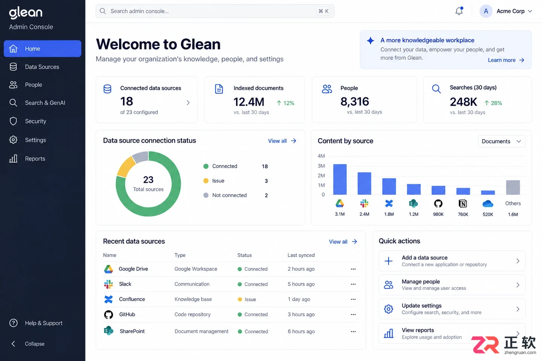Go to Home in the sidebar

(x=43, y=49)
